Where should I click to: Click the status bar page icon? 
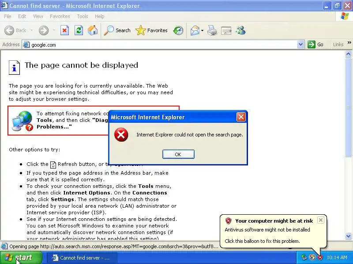click(x=4, y=246)
